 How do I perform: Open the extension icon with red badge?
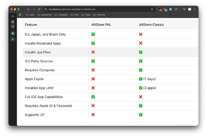[x=160, y=9]
